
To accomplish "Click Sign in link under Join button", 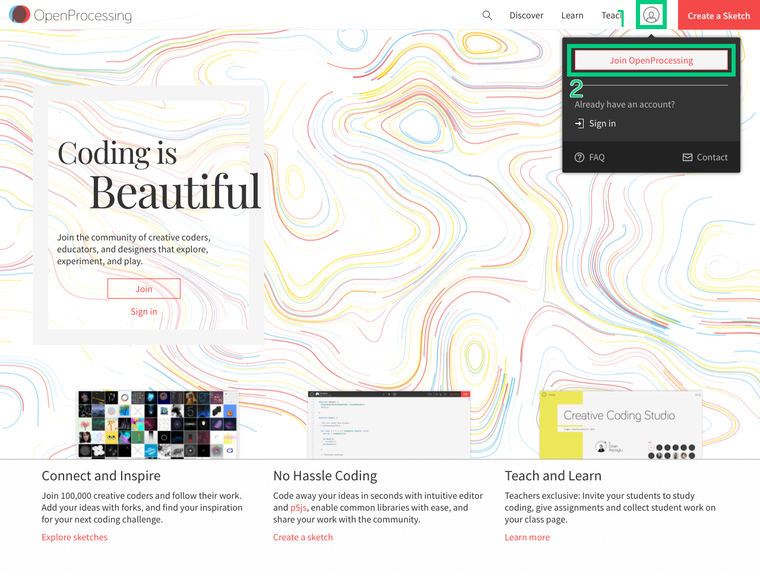I will click(144, 312).
